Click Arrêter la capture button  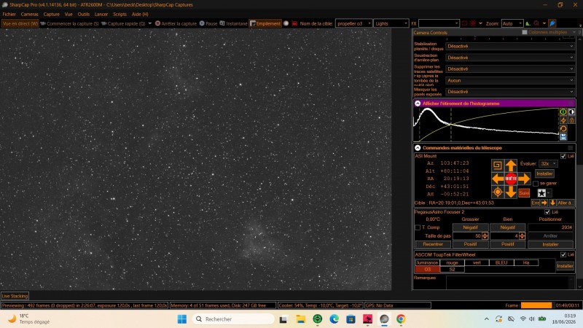point(176,23)
